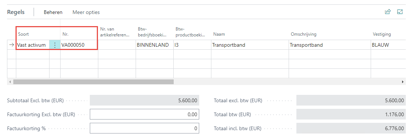This screenshot has width=408, height=139.
Task: Open the three-dot row options menu
Action: click(x=55, y=45)
